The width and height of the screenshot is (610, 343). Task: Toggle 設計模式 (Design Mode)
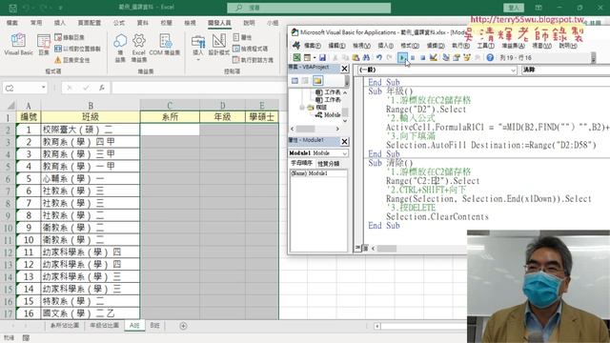219,44
